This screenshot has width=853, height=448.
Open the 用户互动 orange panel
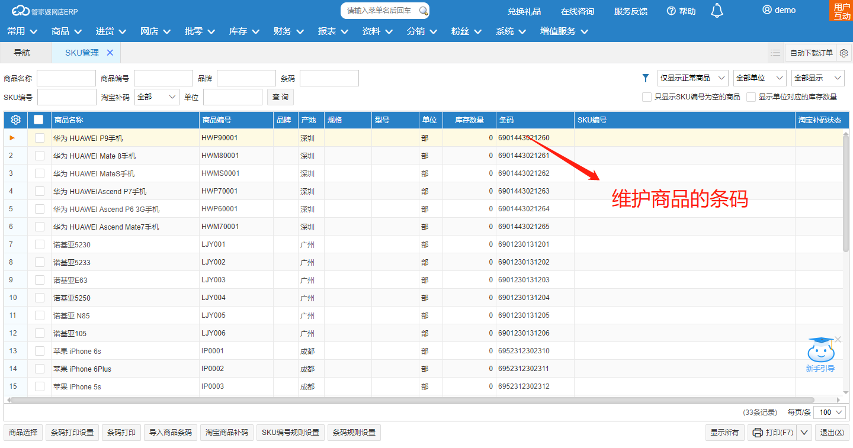coord(841,11)
